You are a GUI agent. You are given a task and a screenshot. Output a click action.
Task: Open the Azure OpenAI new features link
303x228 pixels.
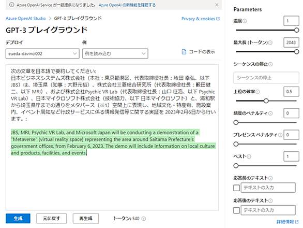pyautogui.click(x=127, y=5)
